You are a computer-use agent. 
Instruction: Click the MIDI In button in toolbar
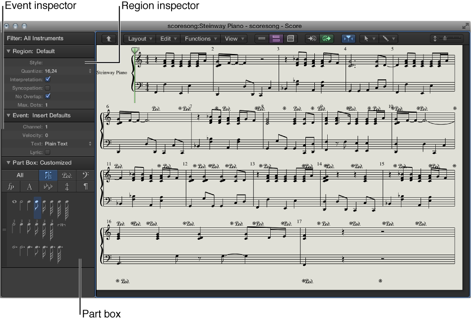311,39
